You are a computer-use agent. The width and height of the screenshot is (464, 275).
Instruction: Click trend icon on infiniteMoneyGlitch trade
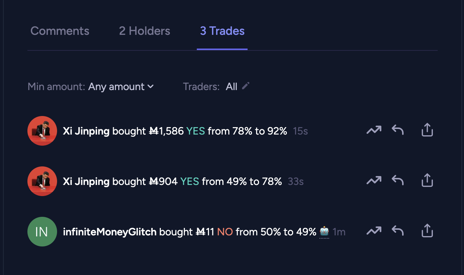click(x=374, y=231)
